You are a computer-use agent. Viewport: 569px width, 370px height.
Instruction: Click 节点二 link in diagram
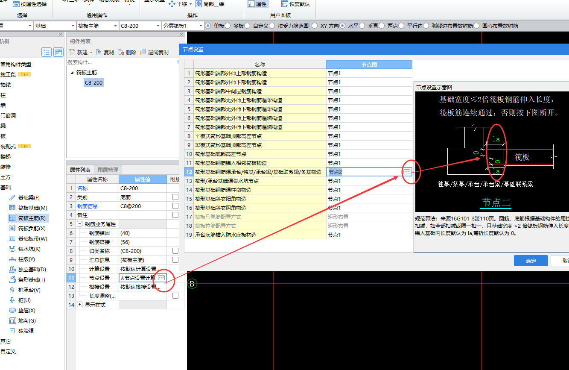[x=496, y=202]
